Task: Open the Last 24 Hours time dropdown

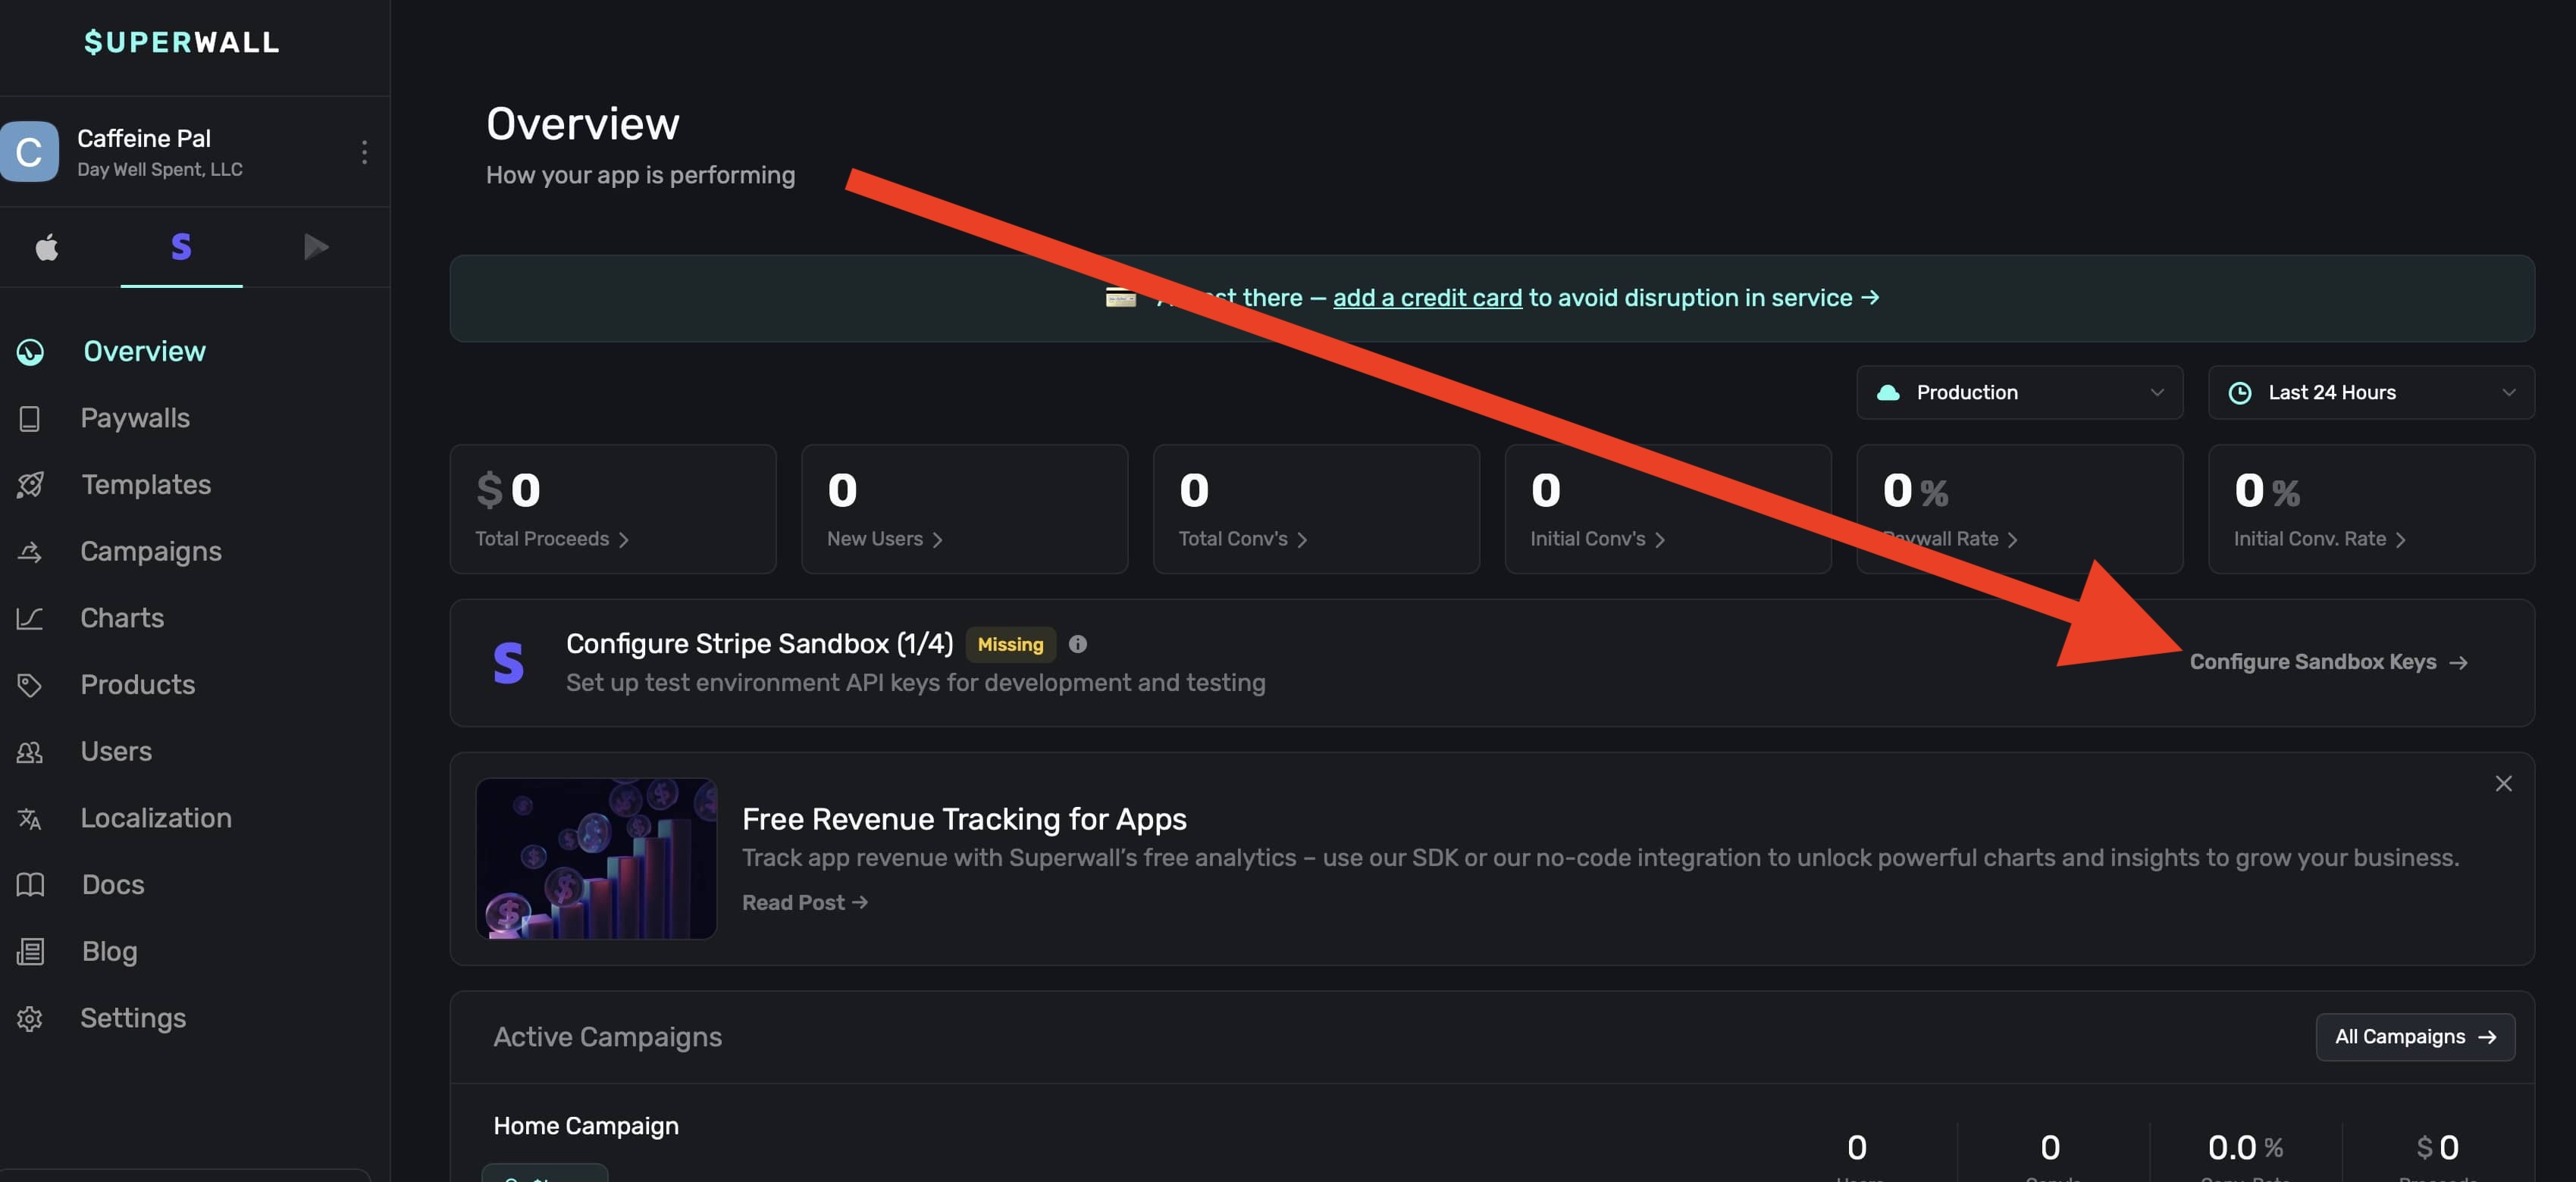Action: 2370,392
